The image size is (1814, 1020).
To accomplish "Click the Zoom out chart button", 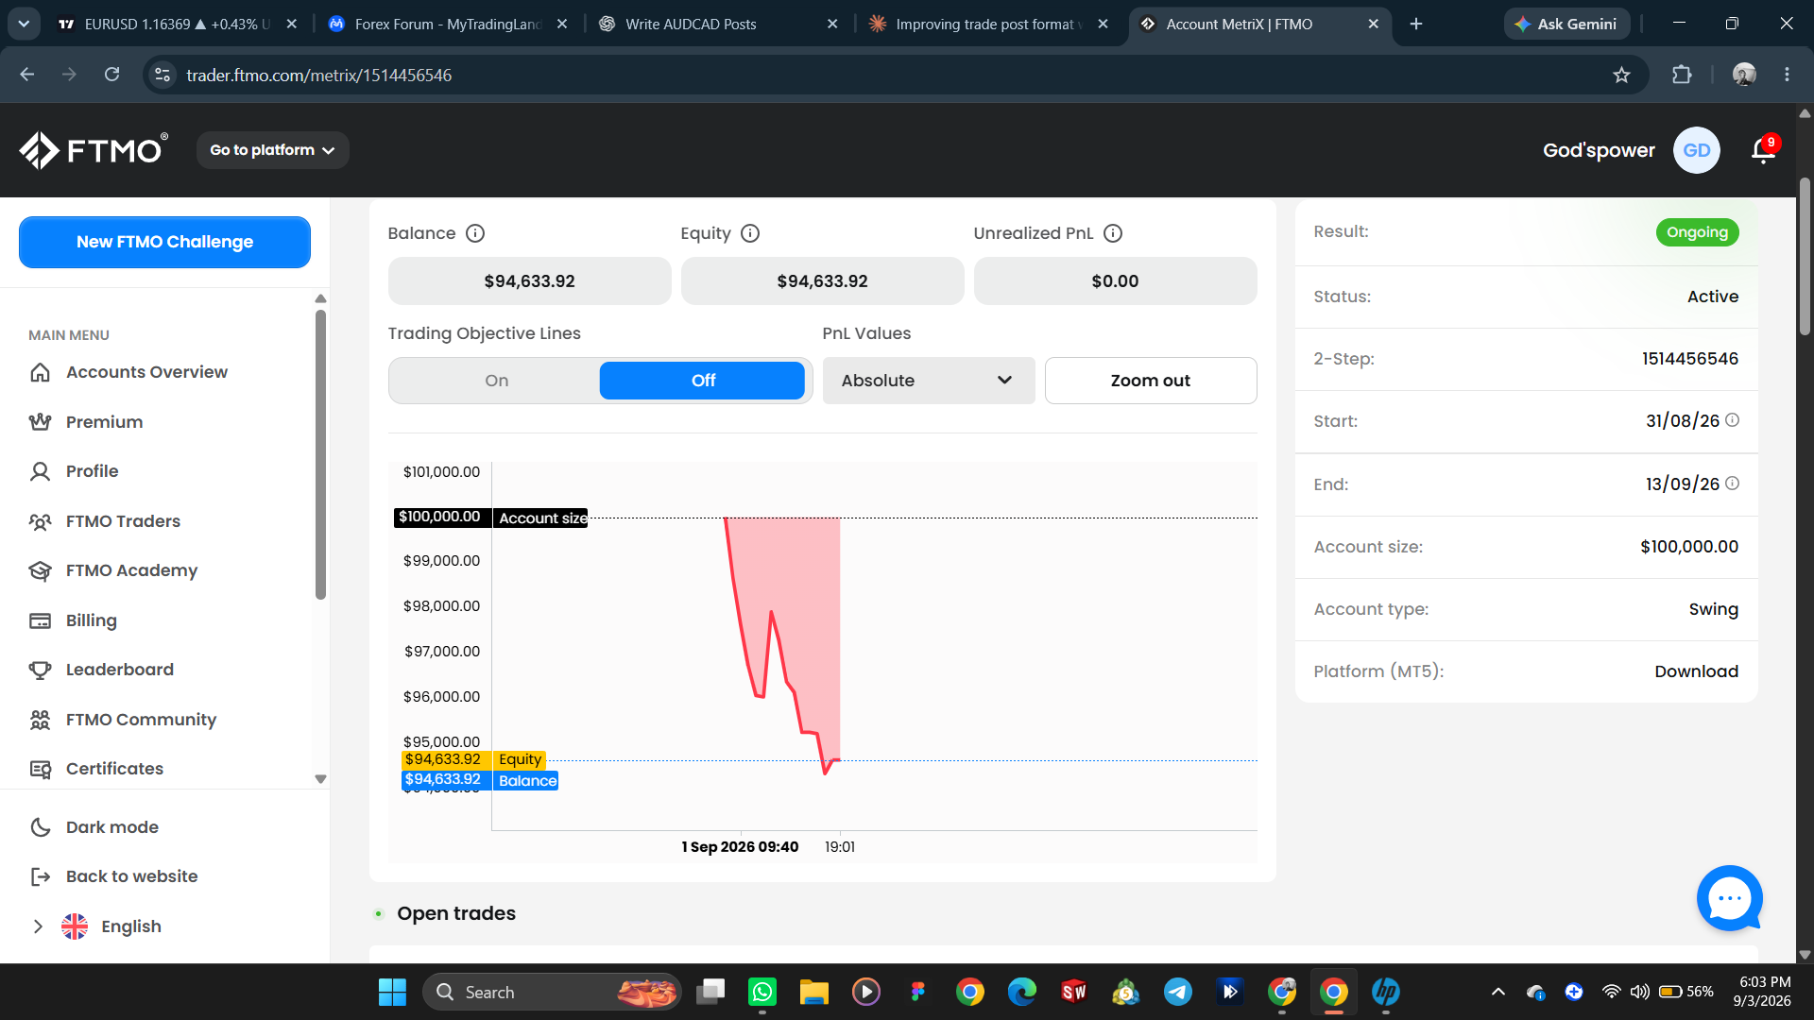I will 1150,381.
